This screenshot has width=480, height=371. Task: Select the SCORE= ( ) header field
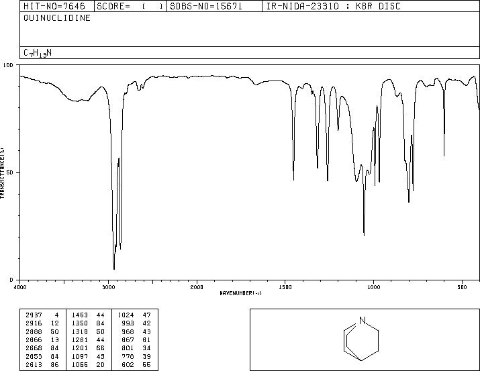click(130, 6)
